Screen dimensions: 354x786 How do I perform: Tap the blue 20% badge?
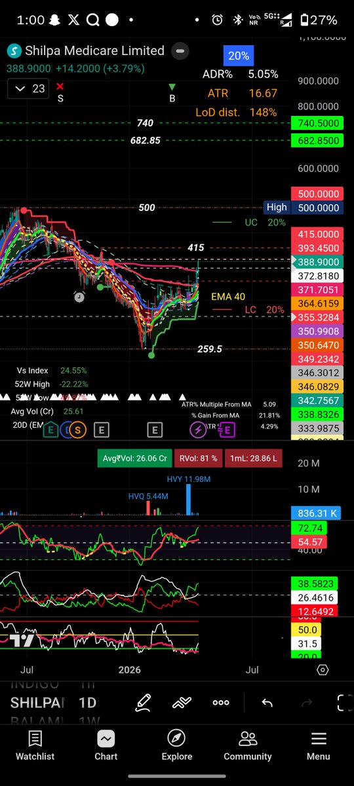239,56
